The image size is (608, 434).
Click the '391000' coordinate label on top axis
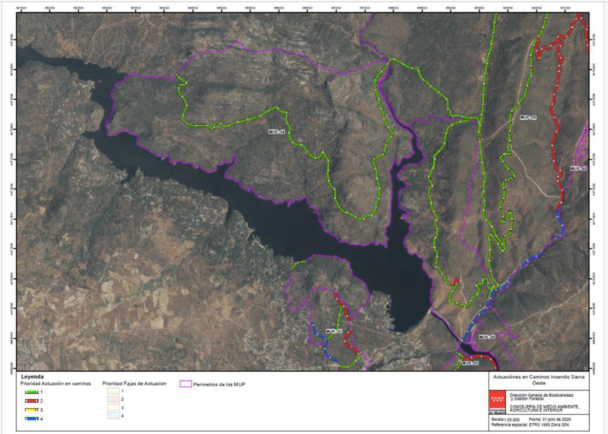pos(565,8)
